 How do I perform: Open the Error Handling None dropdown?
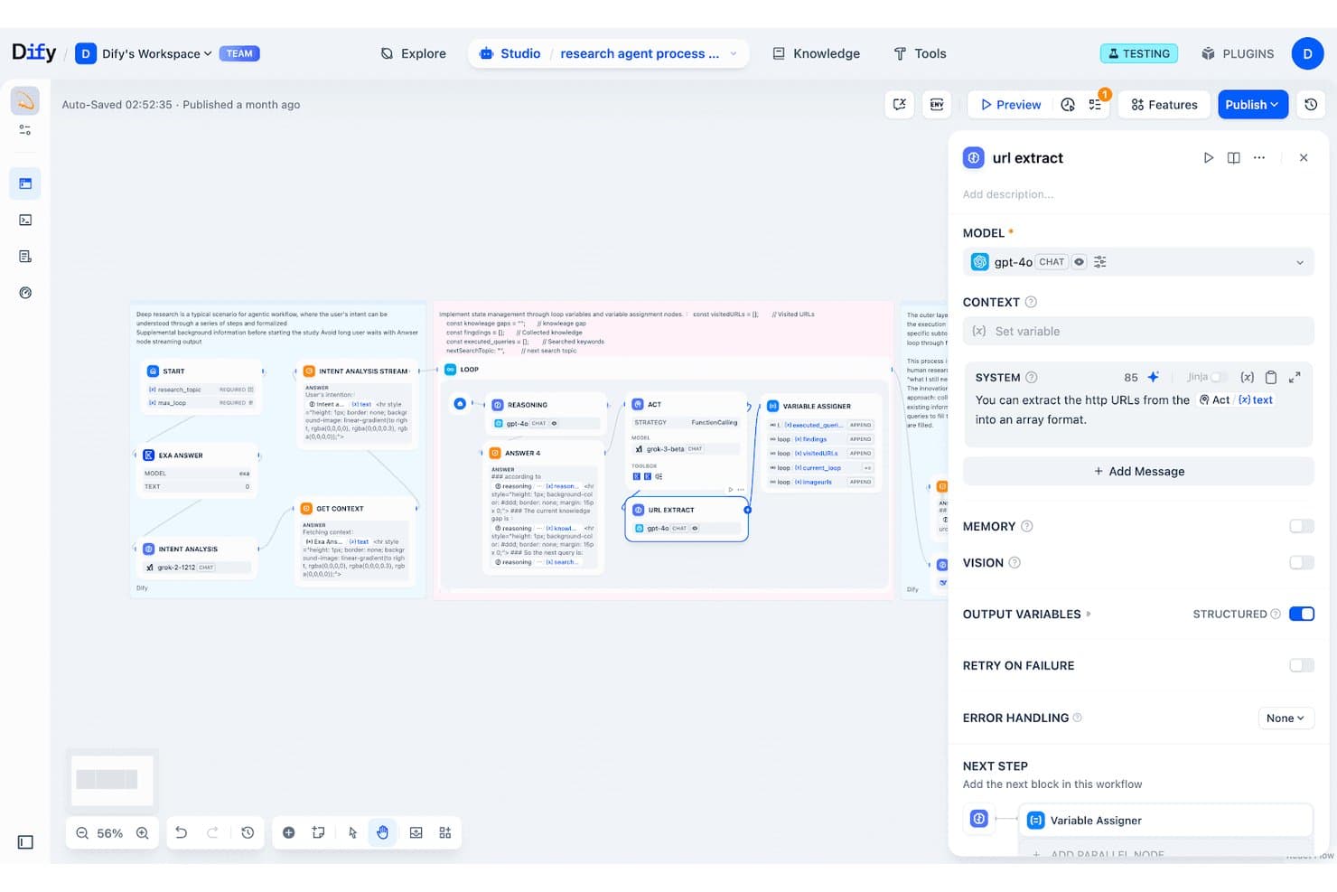[1286, 718]
